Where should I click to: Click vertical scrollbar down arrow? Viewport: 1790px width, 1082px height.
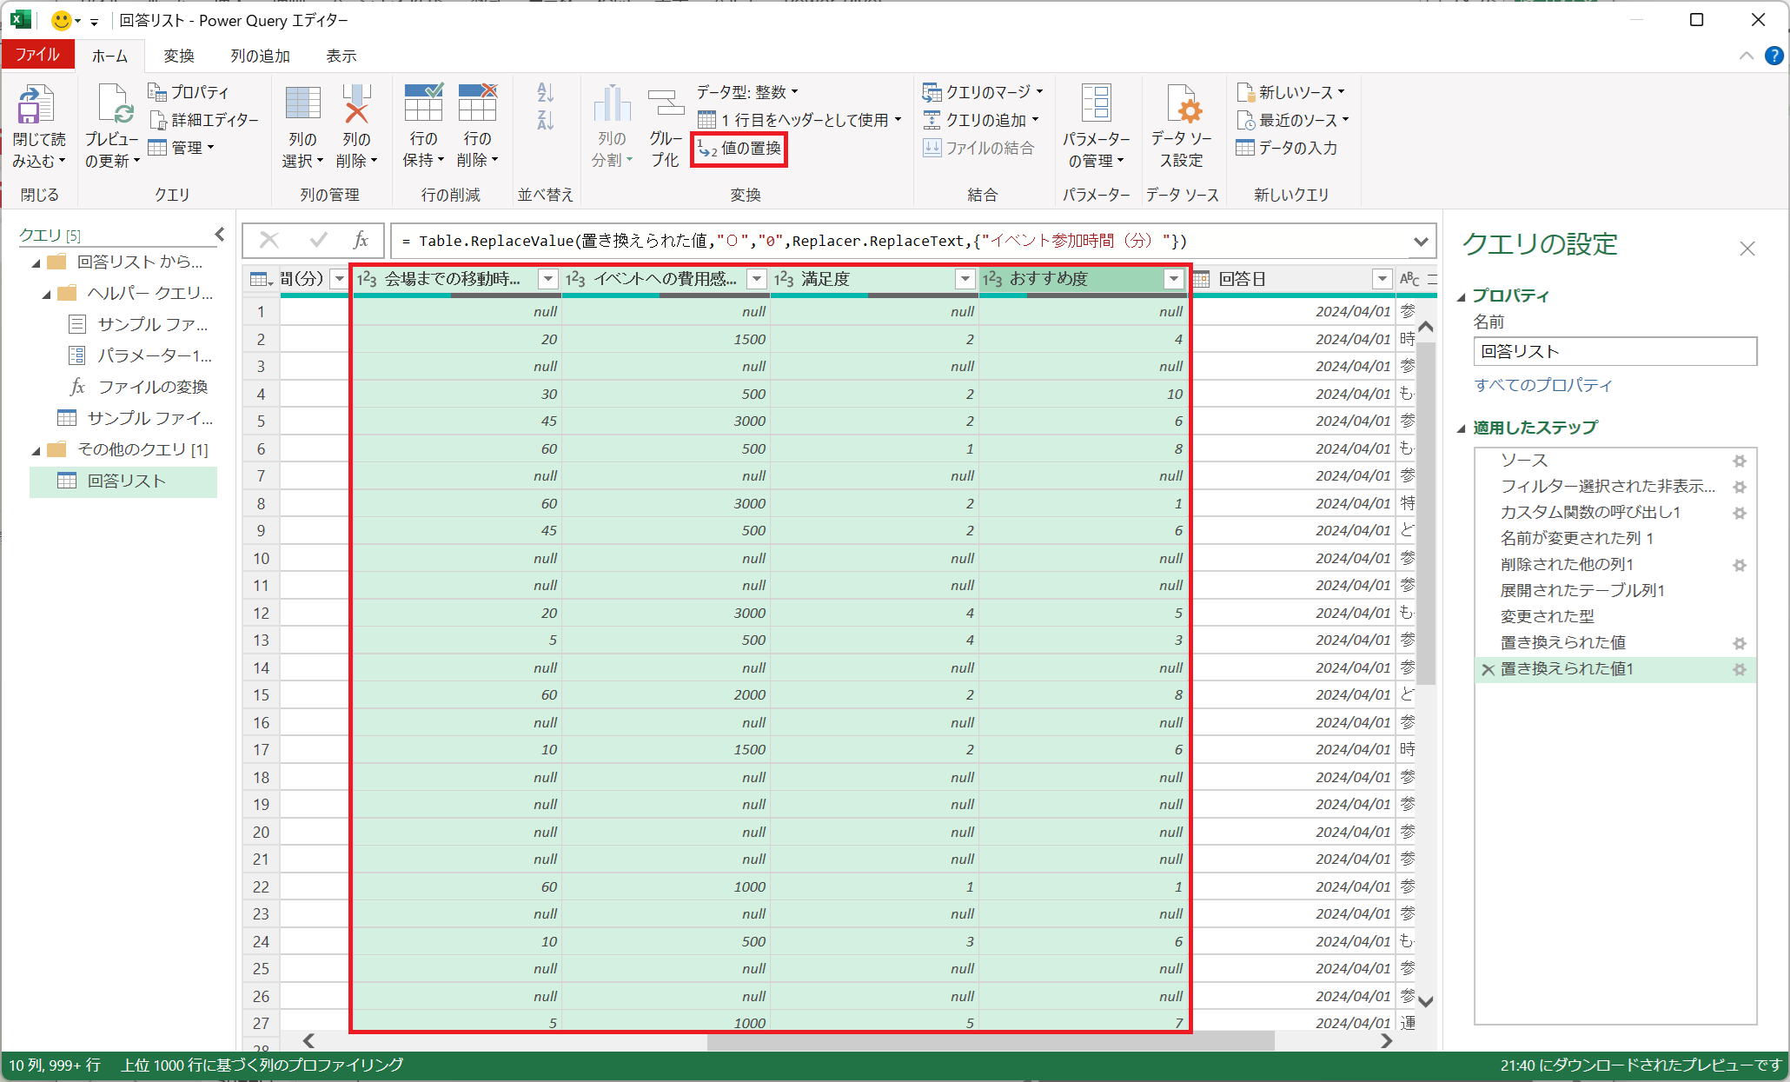[1425, 1001]
